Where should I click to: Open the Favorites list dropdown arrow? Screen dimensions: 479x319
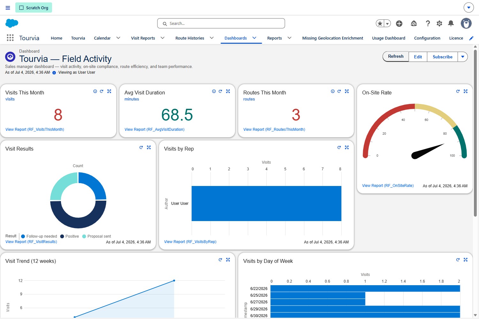tap(387, 23)
